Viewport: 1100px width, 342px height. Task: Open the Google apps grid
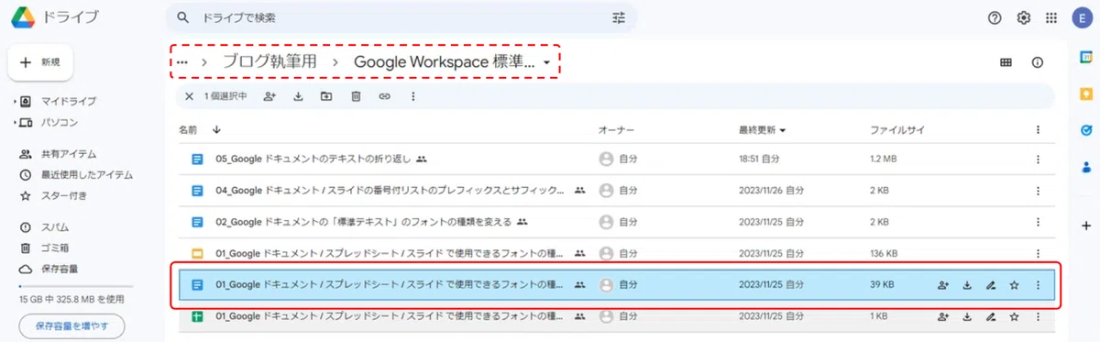coord(1051,17)
